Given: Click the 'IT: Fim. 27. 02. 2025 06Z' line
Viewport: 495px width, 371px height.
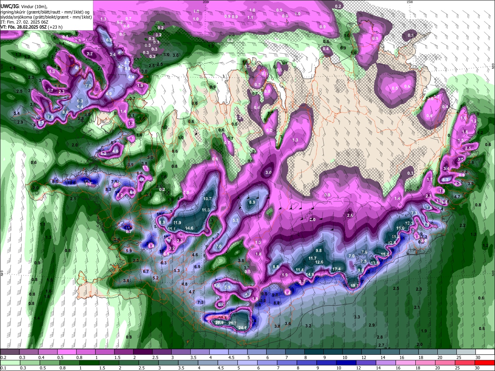Looking at the screenshot, I should point(24,22).
